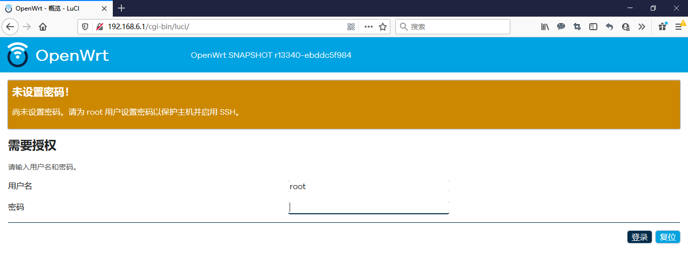Click the insecure connection lock icon
The image size is (688, 255).
(100, 27)
